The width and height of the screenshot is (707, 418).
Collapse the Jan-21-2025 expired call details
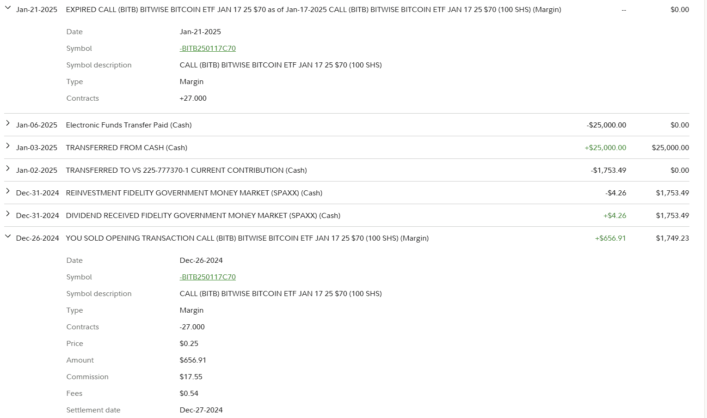[8, 8]
